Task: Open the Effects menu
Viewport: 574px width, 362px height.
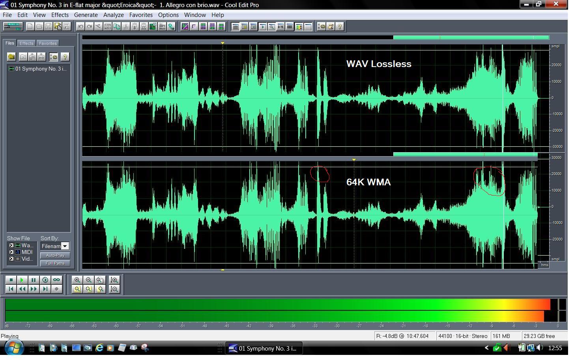Action: (x=60, y=15)
